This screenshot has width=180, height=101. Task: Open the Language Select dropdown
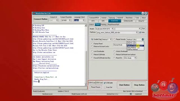84,20
